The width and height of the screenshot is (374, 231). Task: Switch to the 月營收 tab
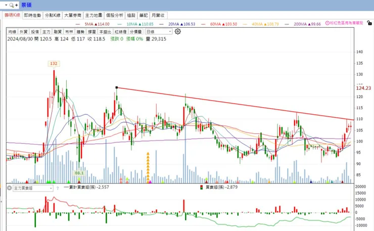[x=158, y=15]
